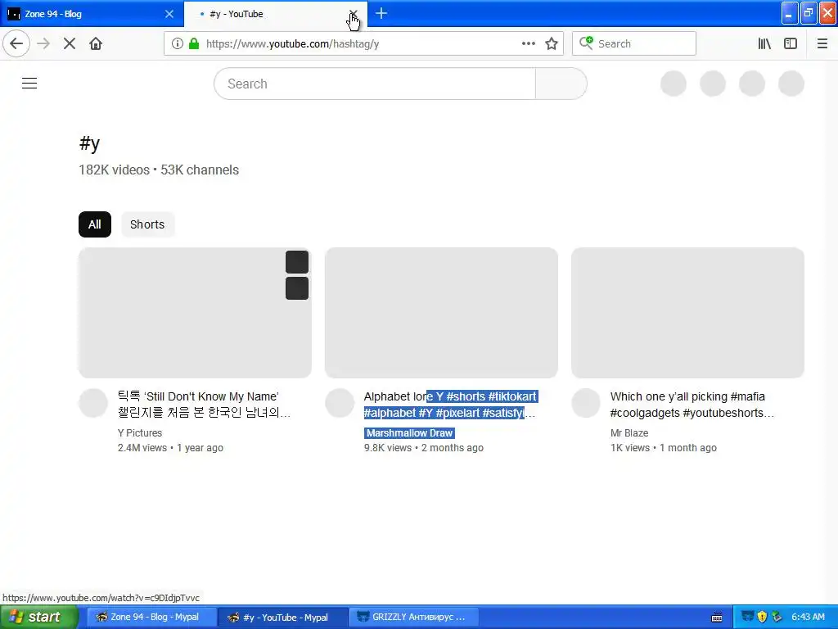Open GRIZZLY Антивирус taskbar item

(x=414, y=617)
